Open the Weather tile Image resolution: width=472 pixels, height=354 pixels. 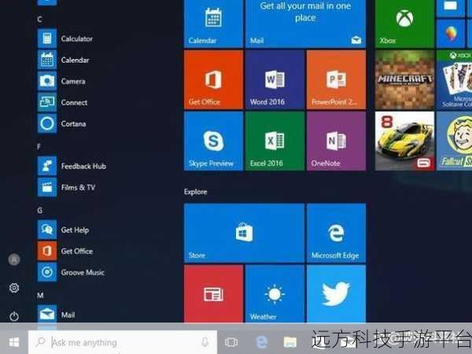coord(275,293)
